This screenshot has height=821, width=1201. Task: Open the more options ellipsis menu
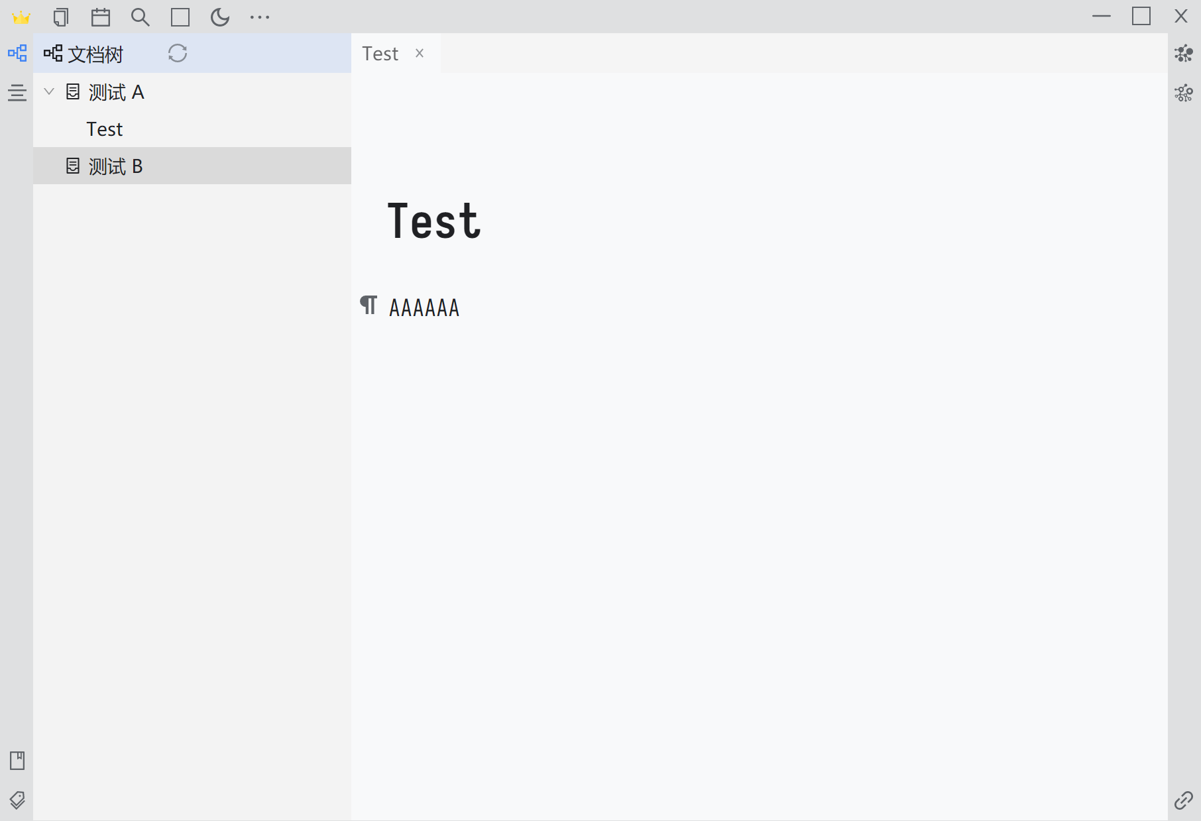coord(260,17)
